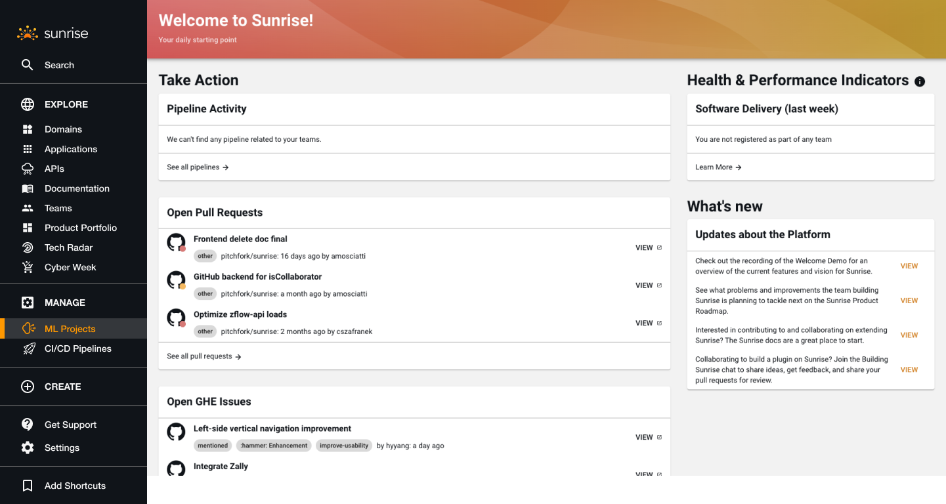
Task: Click the Settings gear icon
Action: click(28, 448)
